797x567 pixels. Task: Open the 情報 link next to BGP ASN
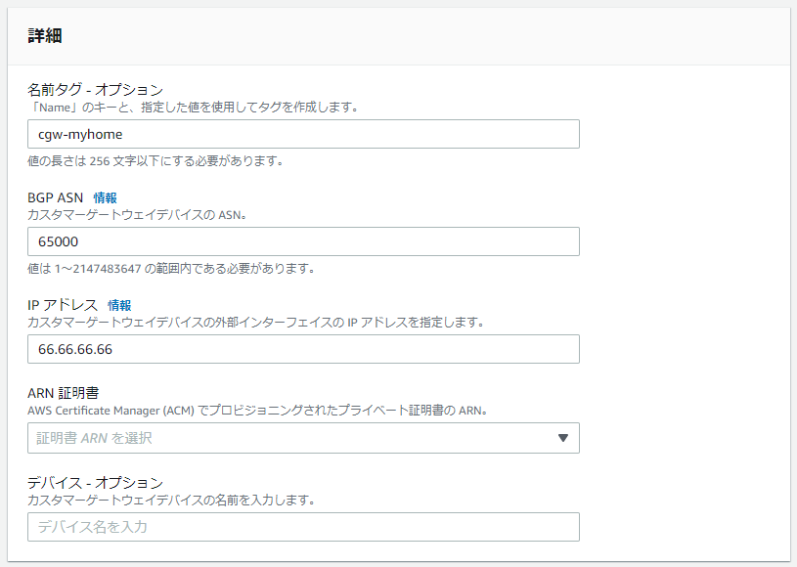tap(105, 197)
